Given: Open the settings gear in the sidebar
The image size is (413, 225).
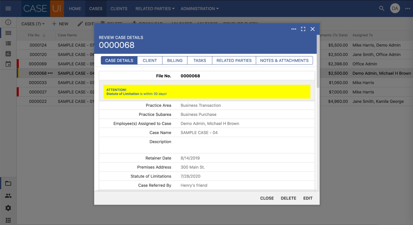Looking at the screenshot, I should pyautogui.click(x=8, y=208).
